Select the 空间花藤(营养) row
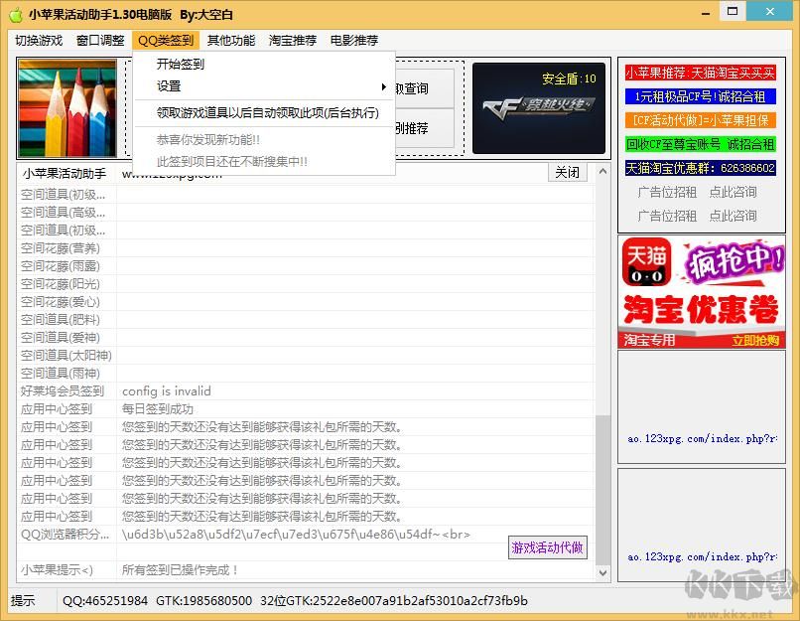The width and height of the screenshot is (800, 621). coord(306,248)
